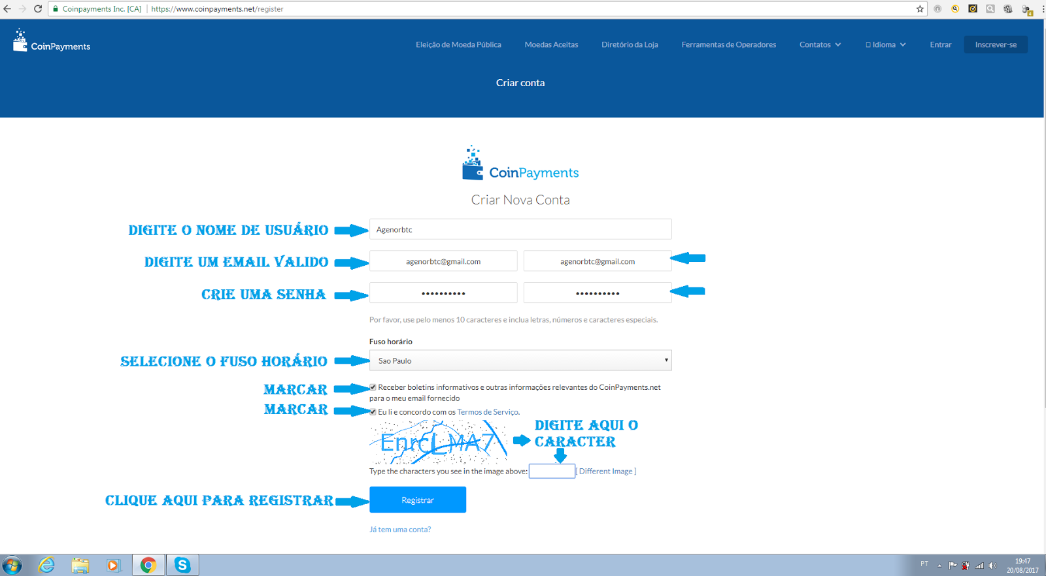
Task: Click the grey square search extension icon
Action: pyautogui.click(x=990, y=9)
